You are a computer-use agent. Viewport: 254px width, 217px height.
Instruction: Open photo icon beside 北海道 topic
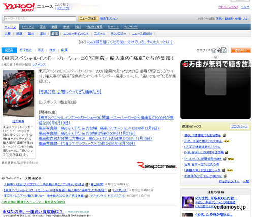tap(225, 176)
